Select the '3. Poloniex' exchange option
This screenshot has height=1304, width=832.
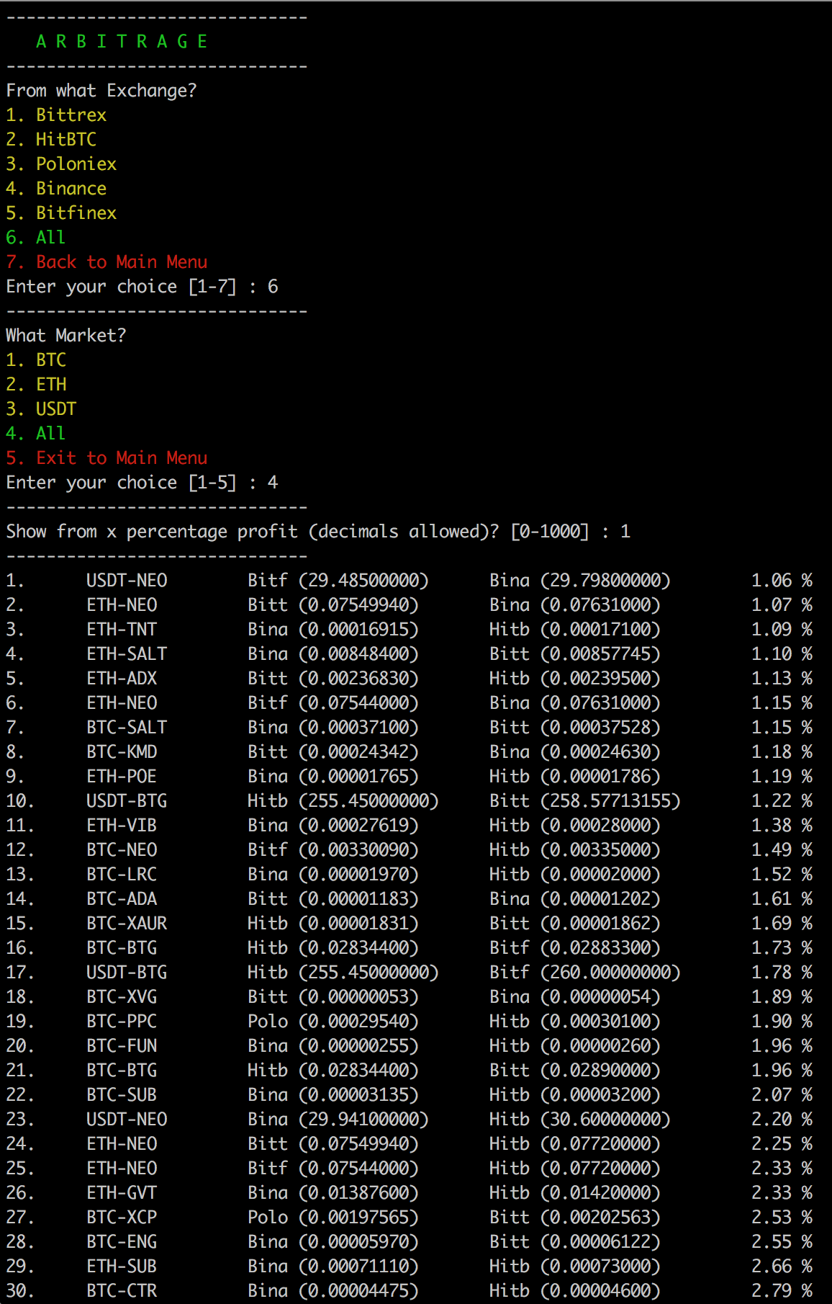(61, 164)
